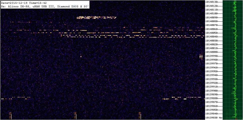Select the 10139950 frequency scale value

[x=212, y=71]
